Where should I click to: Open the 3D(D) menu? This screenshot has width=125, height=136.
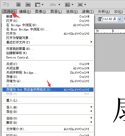118,11
